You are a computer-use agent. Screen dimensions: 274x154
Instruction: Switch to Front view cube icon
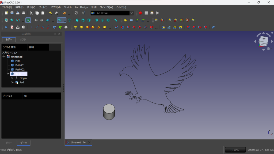tap(77, 20)
